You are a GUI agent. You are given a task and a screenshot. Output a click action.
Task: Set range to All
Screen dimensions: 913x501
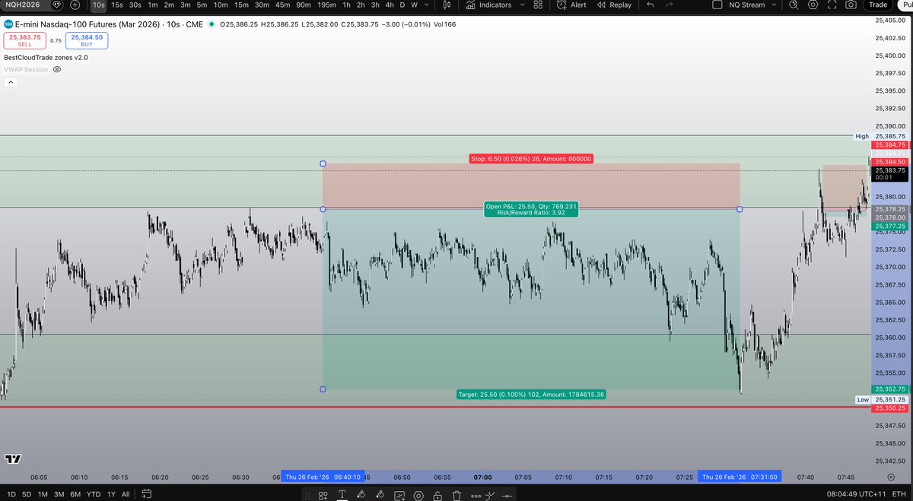(126, 494)
